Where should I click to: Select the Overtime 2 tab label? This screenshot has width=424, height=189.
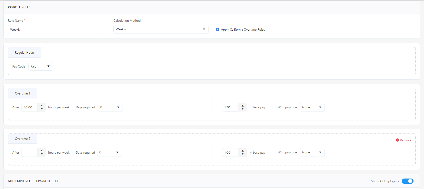tap(23, 139)
